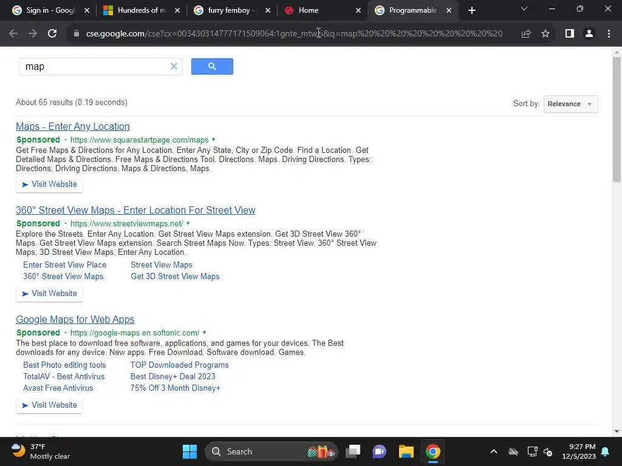Open Chrome side panel

tap(570, 34)
